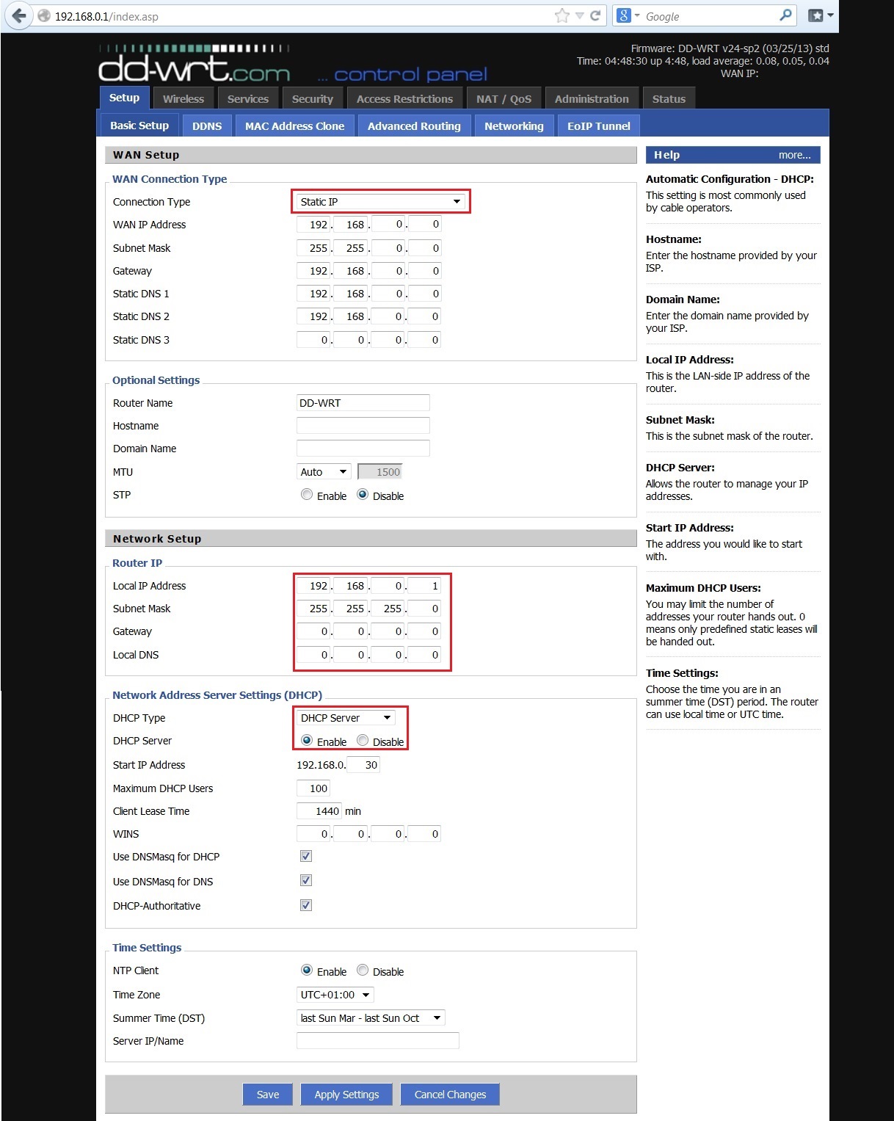Open the Summer Time (DST) dropdown

point(371,1018)
